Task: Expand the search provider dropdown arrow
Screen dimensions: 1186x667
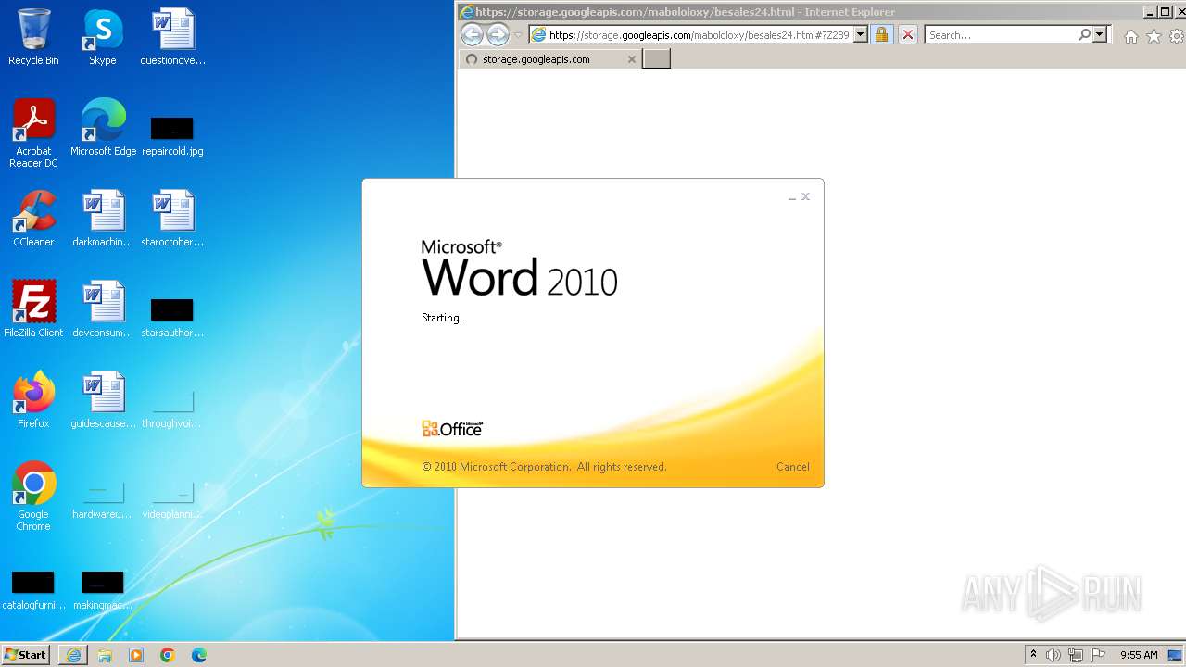Action: [x=1100, y=34]
